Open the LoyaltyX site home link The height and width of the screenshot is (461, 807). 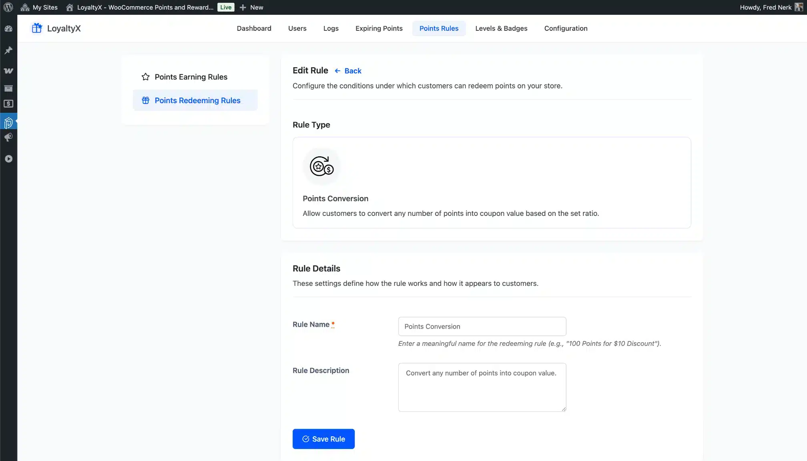tap(139, 7)
